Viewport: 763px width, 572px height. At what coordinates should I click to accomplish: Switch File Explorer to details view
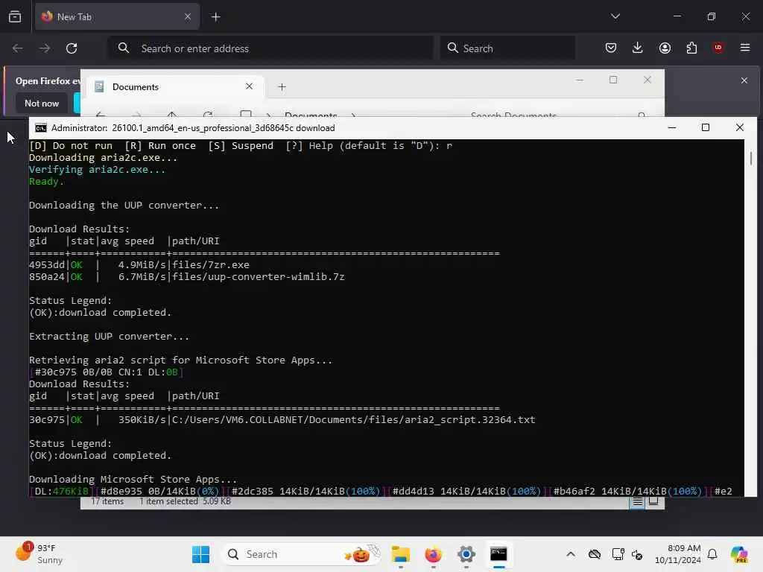pos(638,502)
